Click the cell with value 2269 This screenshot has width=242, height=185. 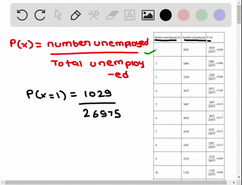pyautogui.click(x=194, y=77)
